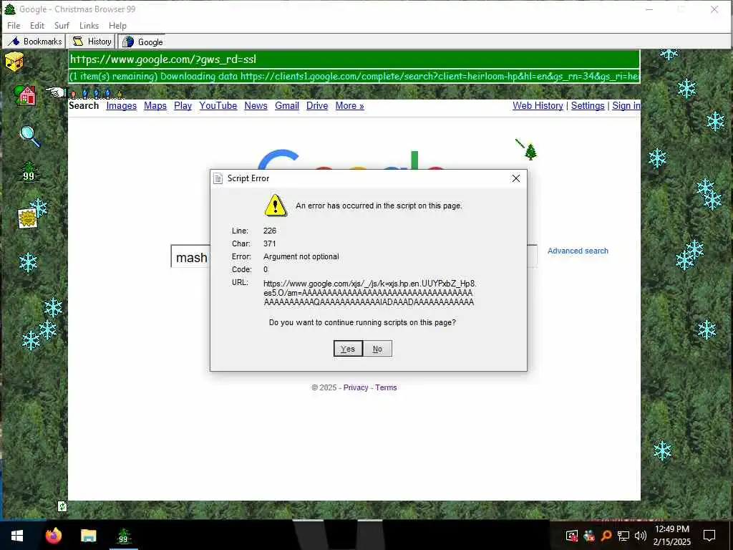
Task: Open the Gmail link
Action: (287, 106)
